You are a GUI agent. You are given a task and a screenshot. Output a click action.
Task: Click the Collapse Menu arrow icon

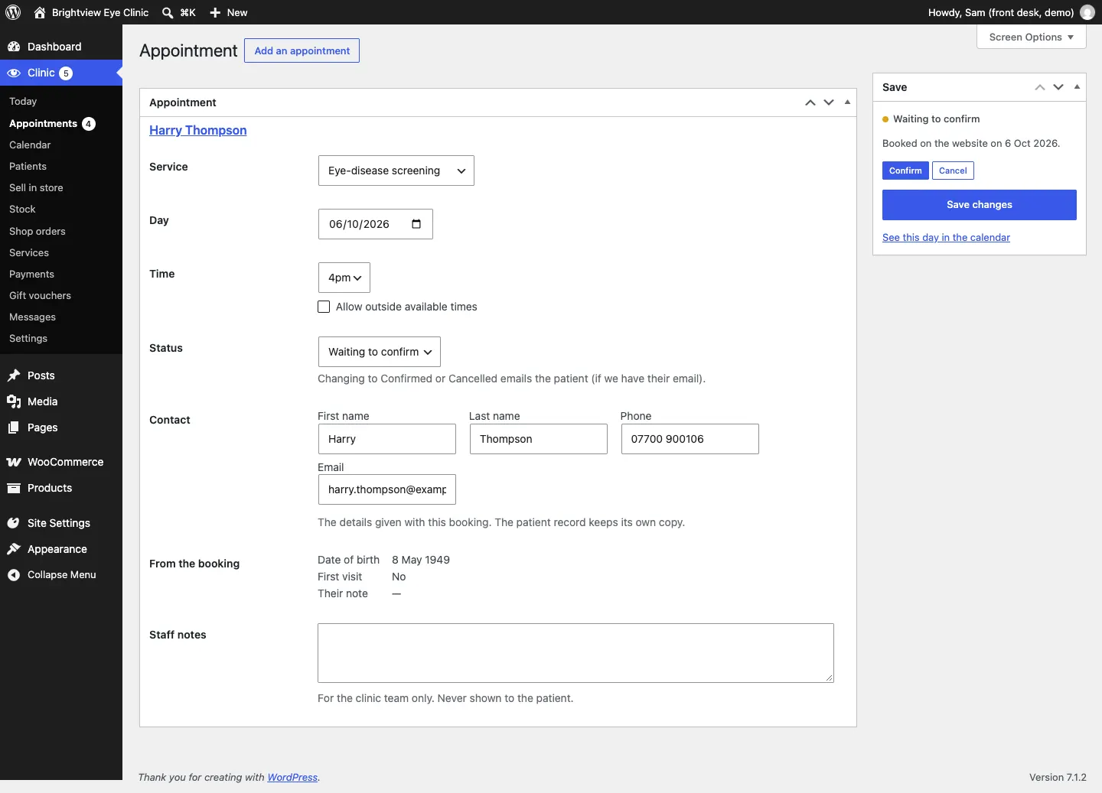[14, 575]
